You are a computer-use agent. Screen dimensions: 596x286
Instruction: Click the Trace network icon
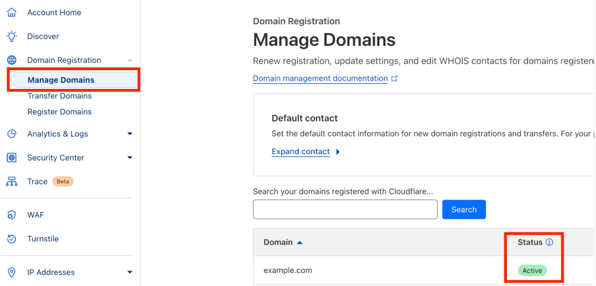12,182
